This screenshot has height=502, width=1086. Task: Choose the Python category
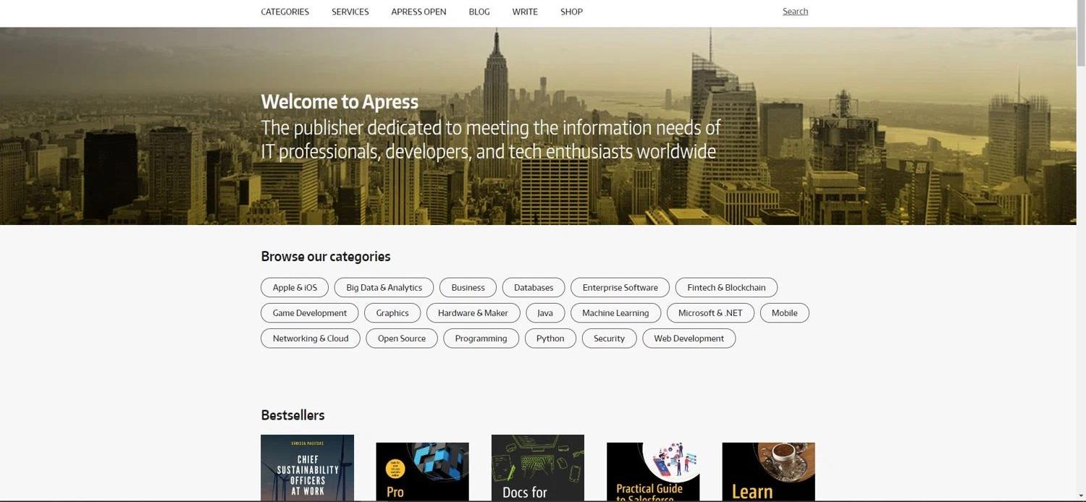(x=550, y=338)
